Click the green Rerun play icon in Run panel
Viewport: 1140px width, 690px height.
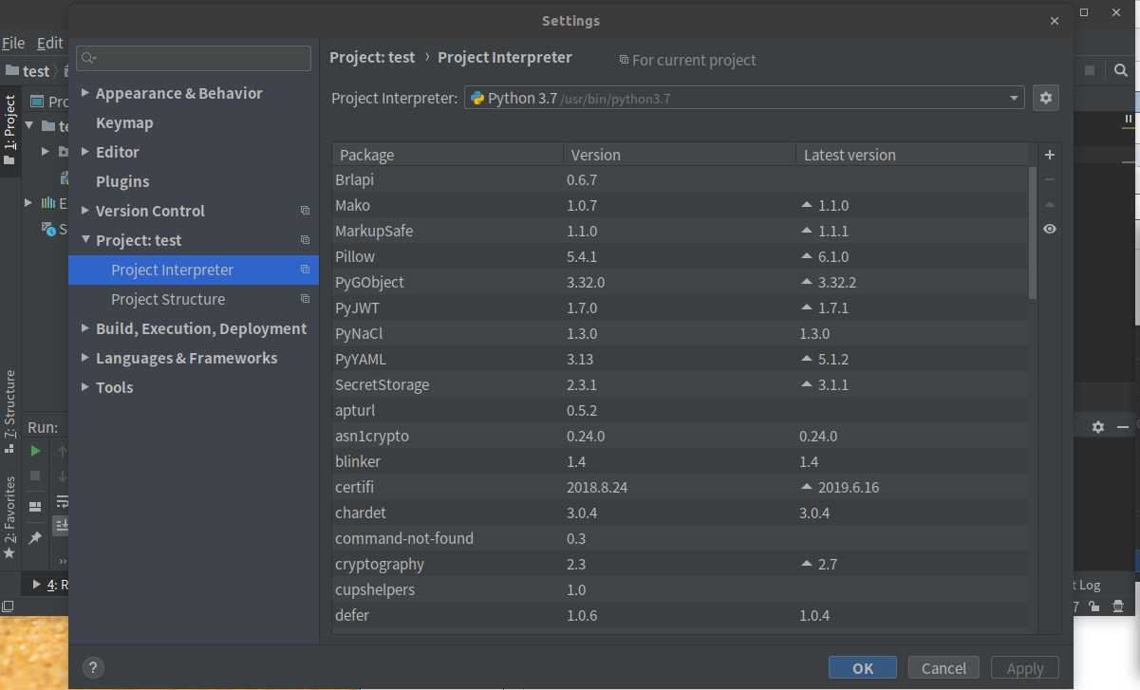35,451
